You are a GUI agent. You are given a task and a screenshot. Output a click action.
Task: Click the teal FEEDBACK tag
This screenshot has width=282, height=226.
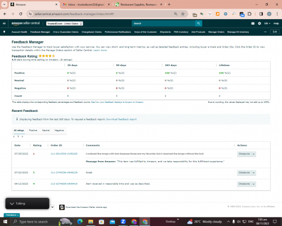pos(12,215)
